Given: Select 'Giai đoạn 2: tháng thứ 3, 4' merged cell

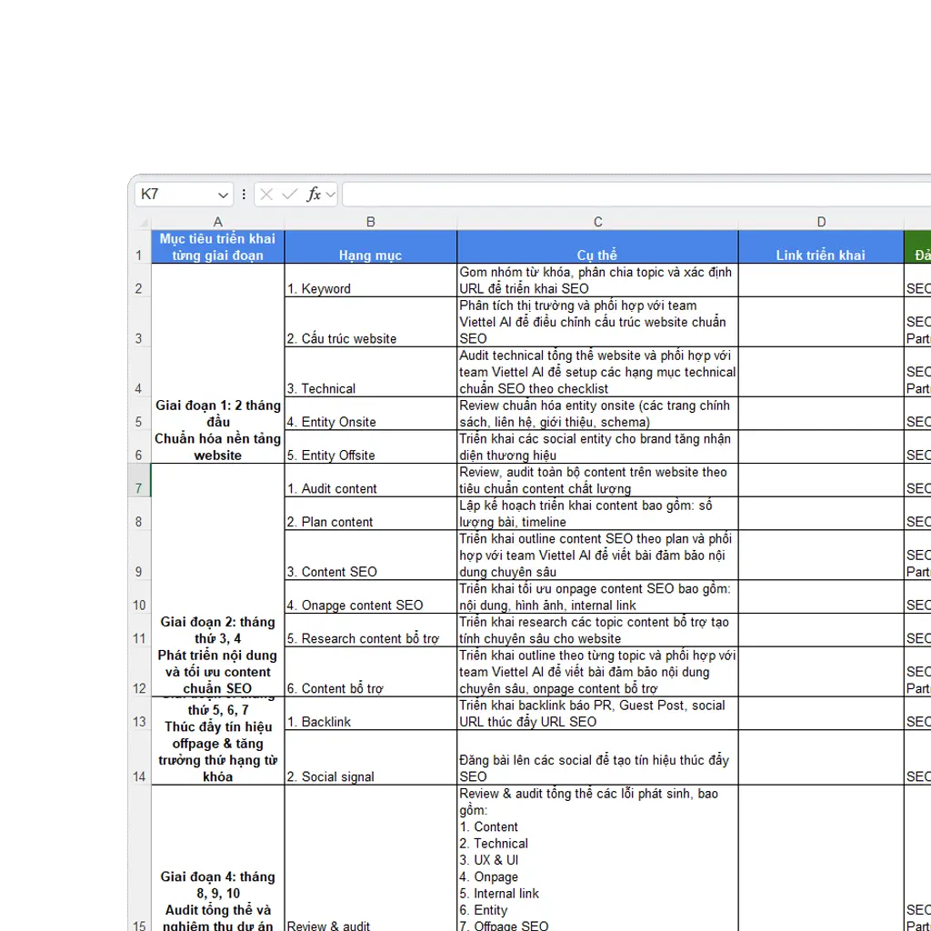Looking at the screenshot, I should tap(218, 579).
